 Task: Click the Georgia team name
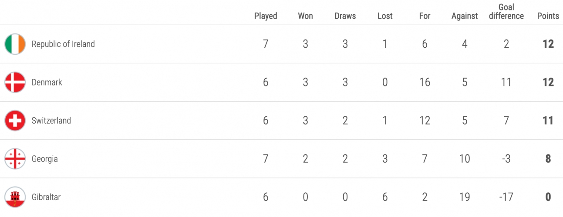coord(44,159)
